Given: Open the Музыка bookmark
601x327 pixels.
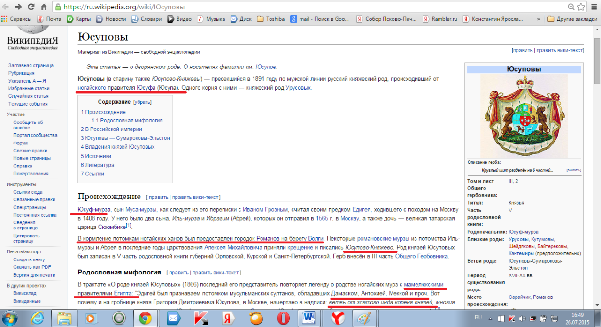Looking at the screenshot, I should point(211,19).
